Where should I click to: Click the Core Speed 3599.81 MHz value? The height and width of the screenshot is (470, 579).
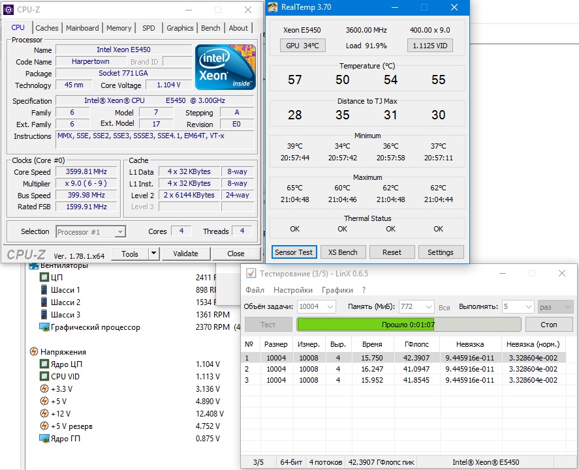click(x=86, y=172)
